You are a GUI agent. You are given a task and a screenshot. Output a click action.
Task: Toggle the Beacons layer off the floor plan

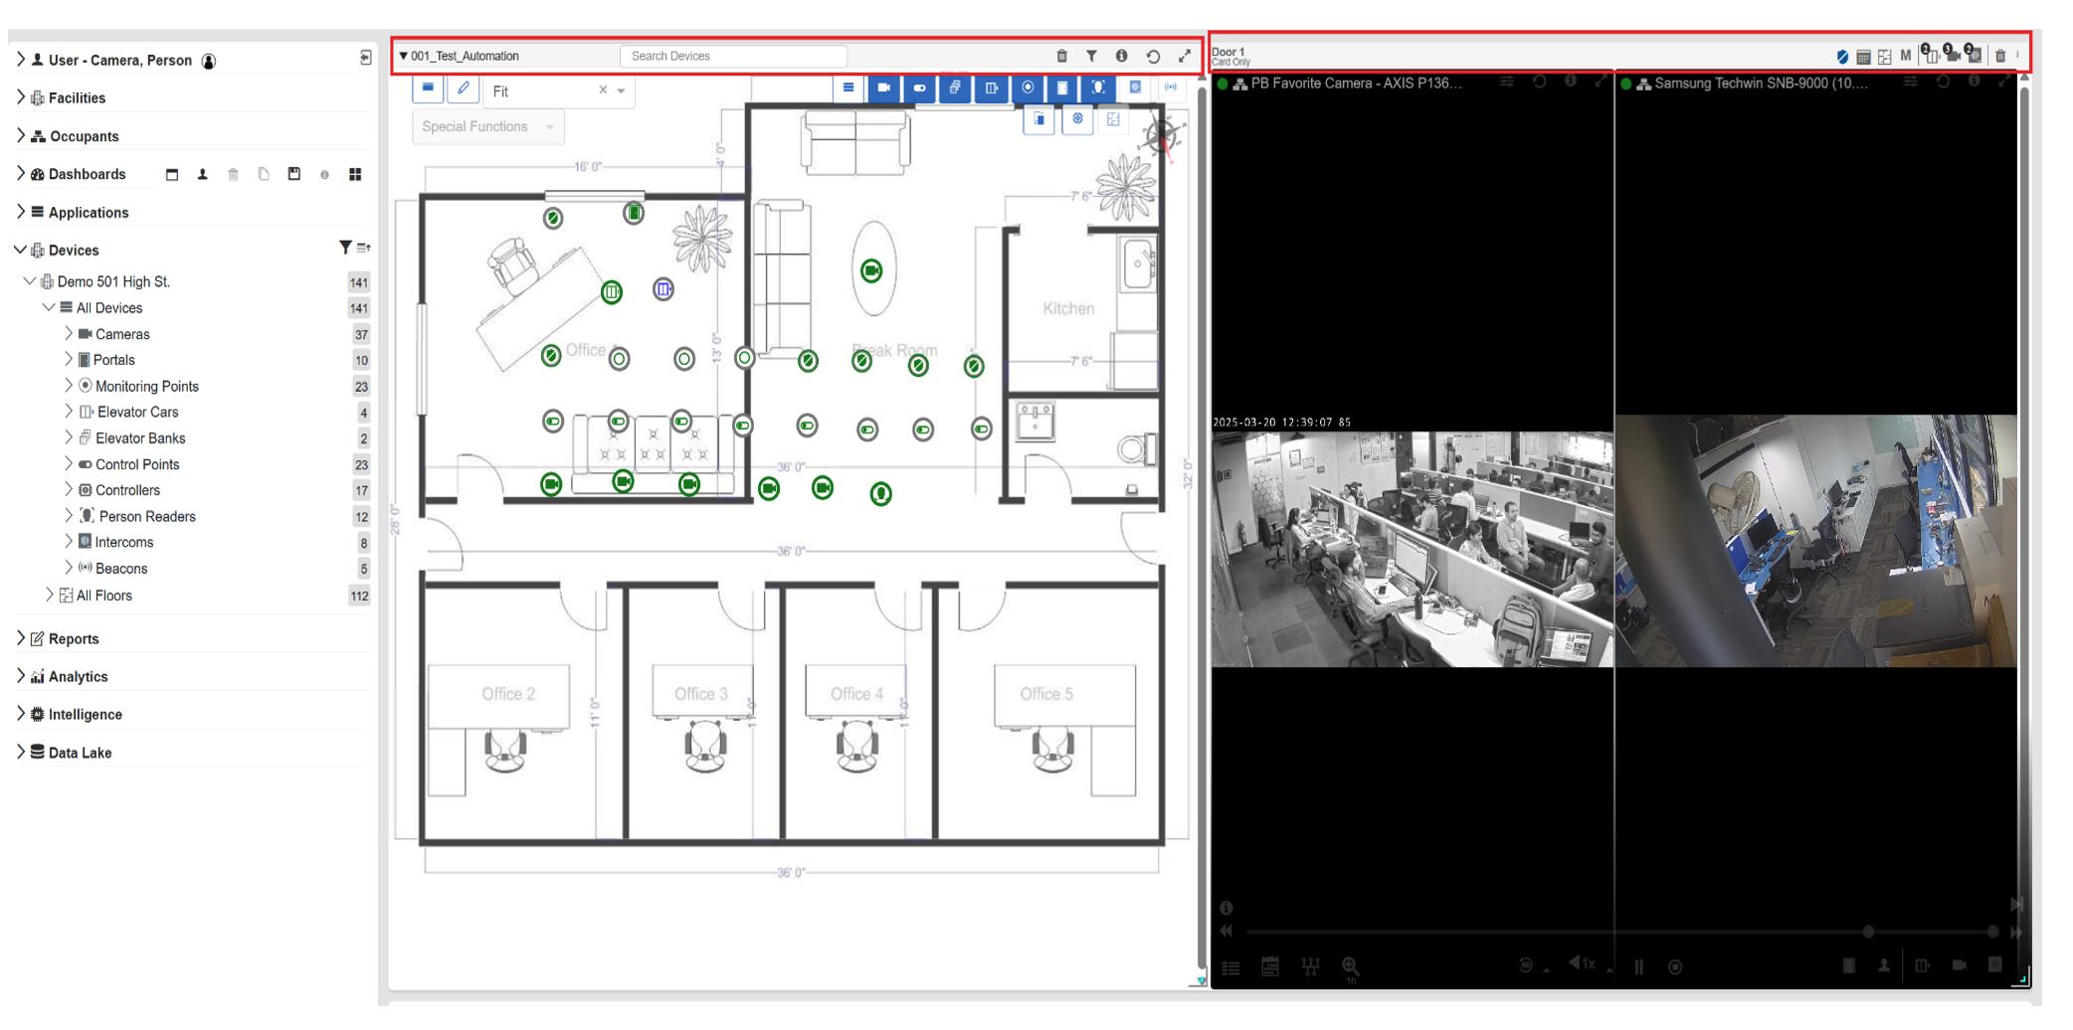1171,88
